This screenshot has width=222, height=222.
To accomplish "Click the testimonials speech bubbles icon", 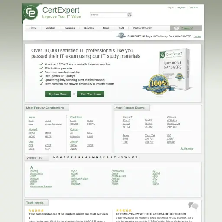I will coord(193,206).
